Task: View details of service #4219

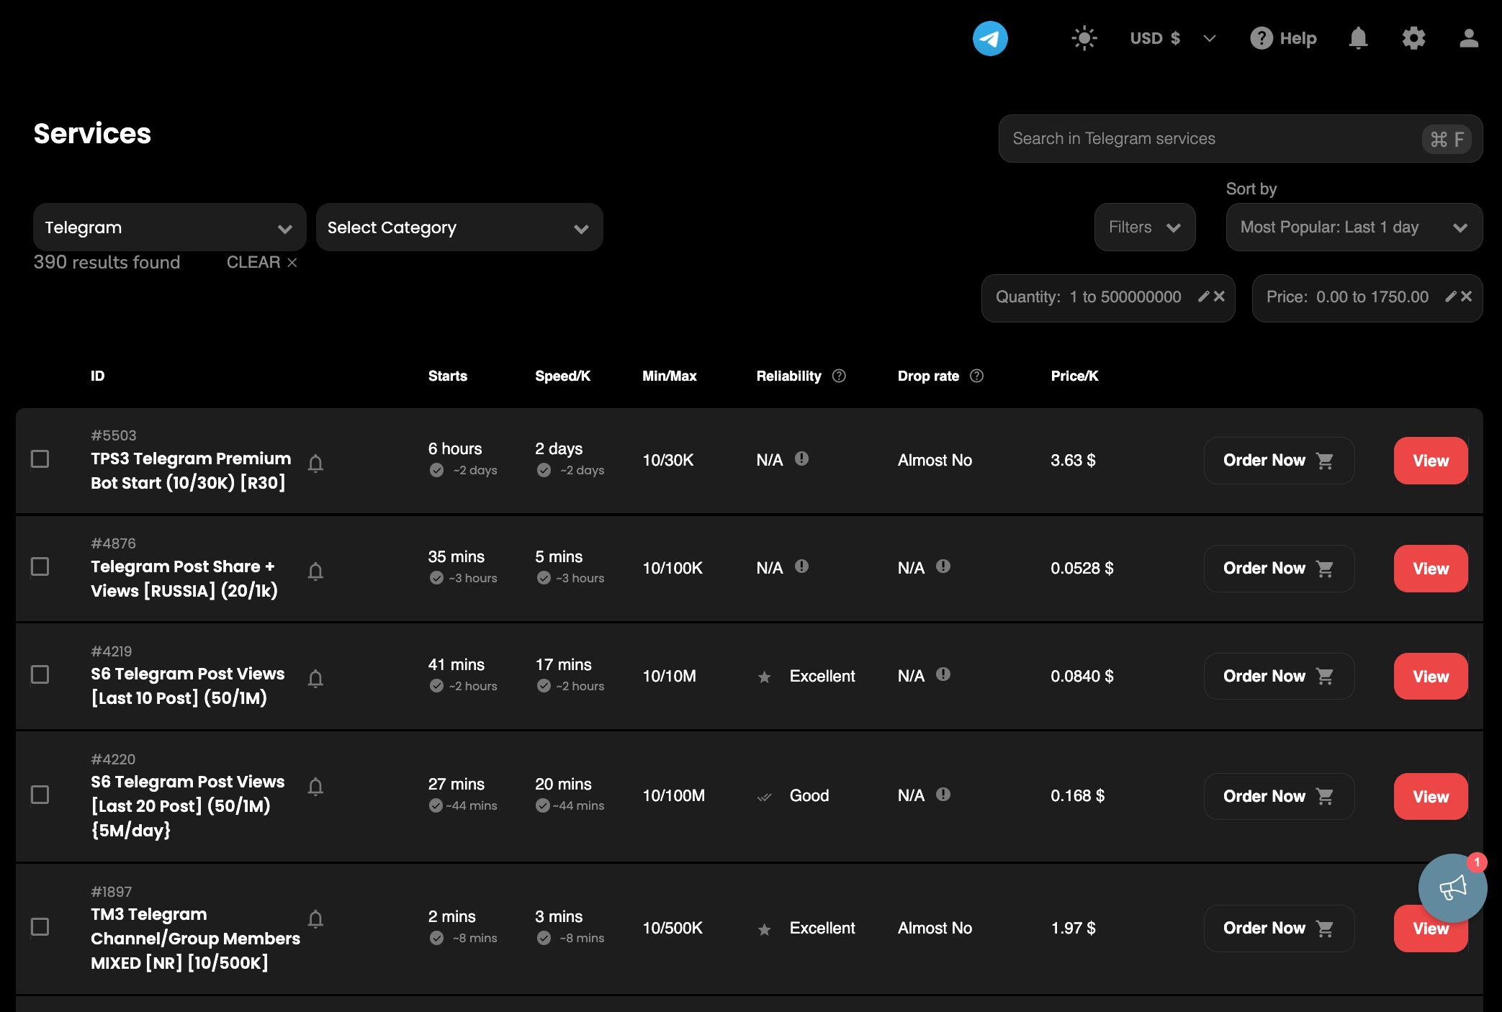Action: coord(1431,677)
